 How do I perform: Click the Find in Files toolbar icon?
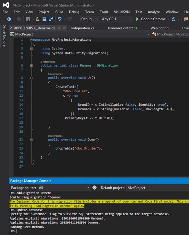coord(186,19)
